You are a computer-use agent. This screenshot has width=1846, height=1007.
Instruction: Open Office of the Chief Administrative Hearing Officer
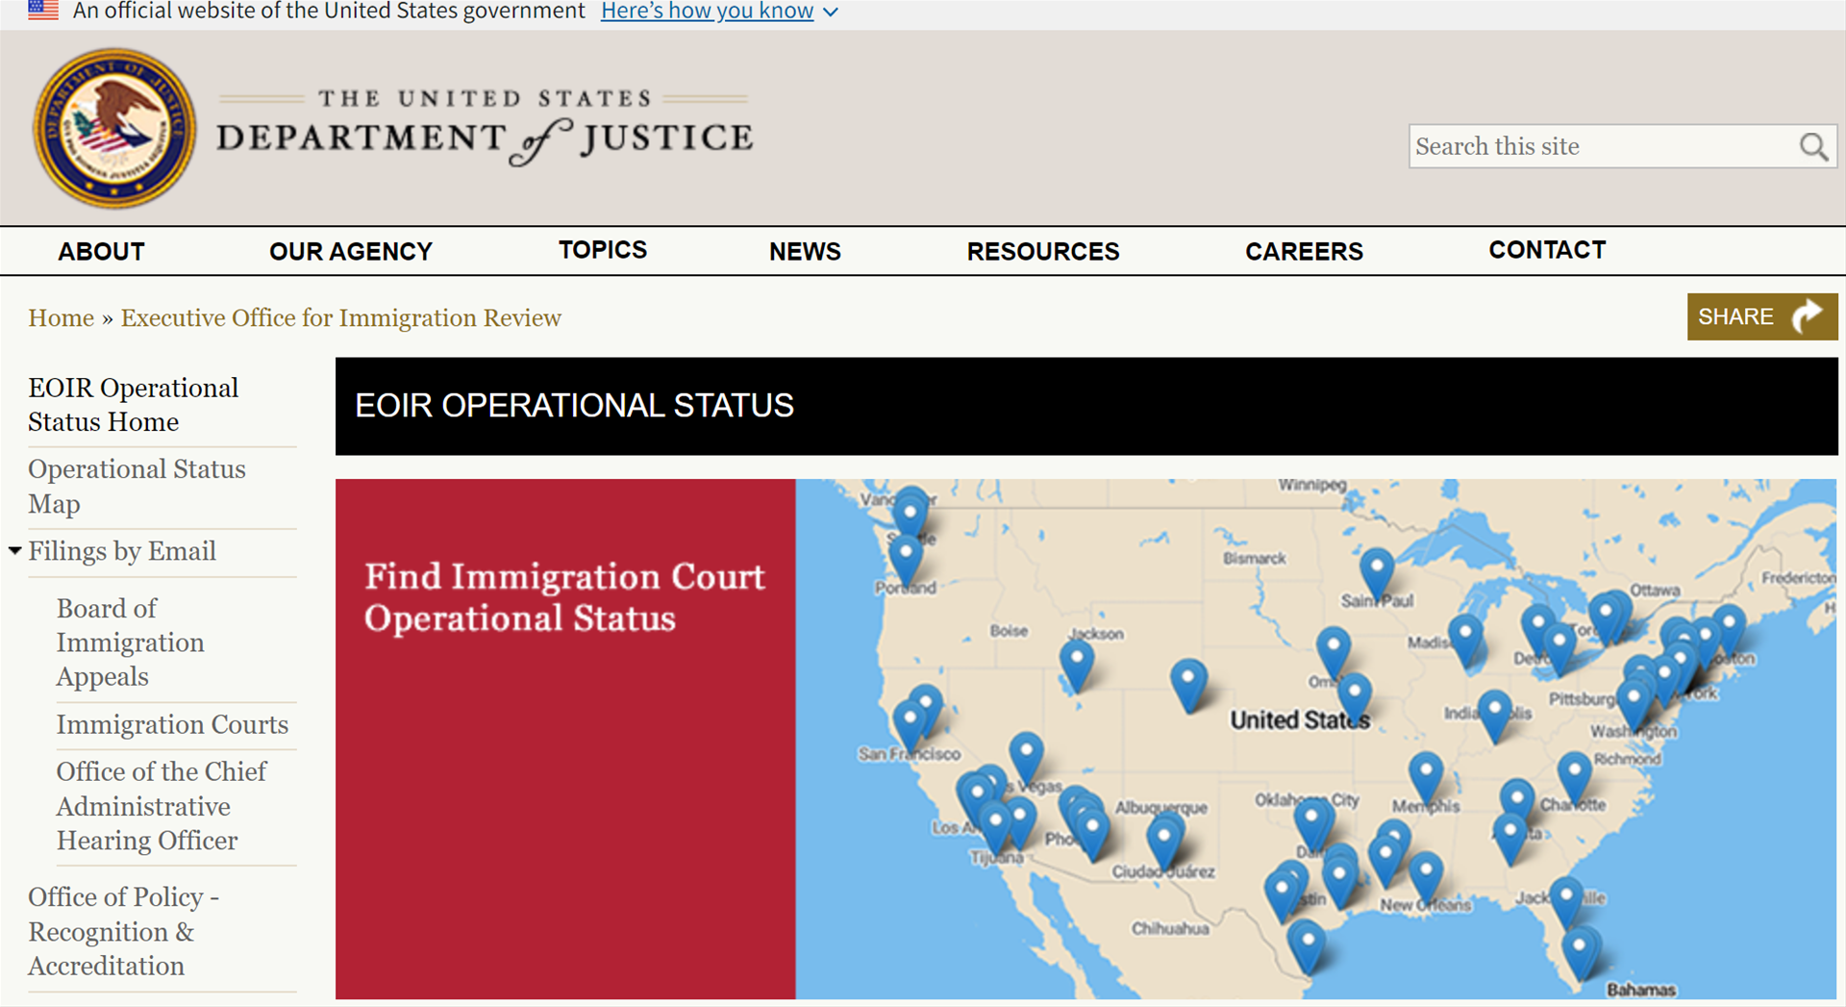[x=161, y=806]
